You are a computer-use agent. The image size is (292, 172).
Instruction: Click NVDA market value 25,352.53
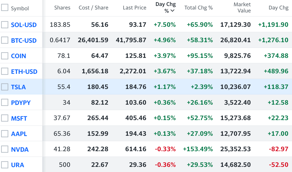tap(235, 149)
